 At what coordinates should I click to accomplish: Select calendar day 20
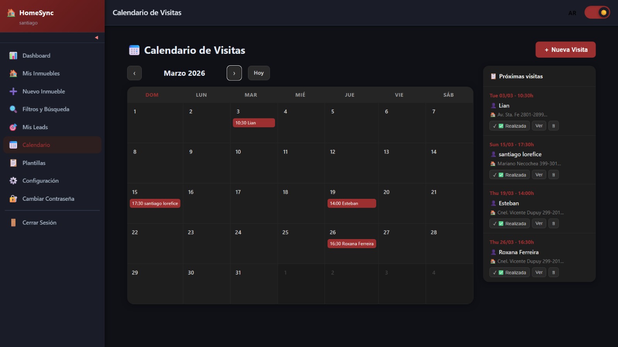click(x=402, y=203)
